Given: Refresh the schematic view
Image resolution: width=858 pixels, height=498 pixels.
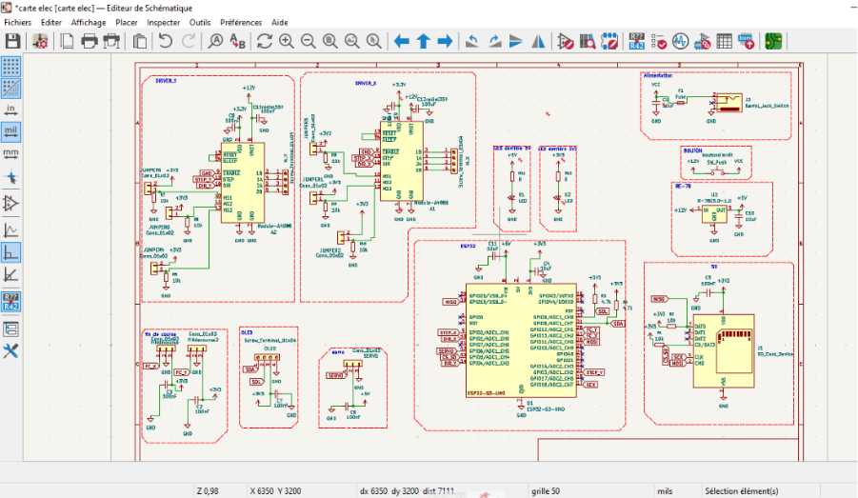Looking at the screenshot, I should click(265, 41).
